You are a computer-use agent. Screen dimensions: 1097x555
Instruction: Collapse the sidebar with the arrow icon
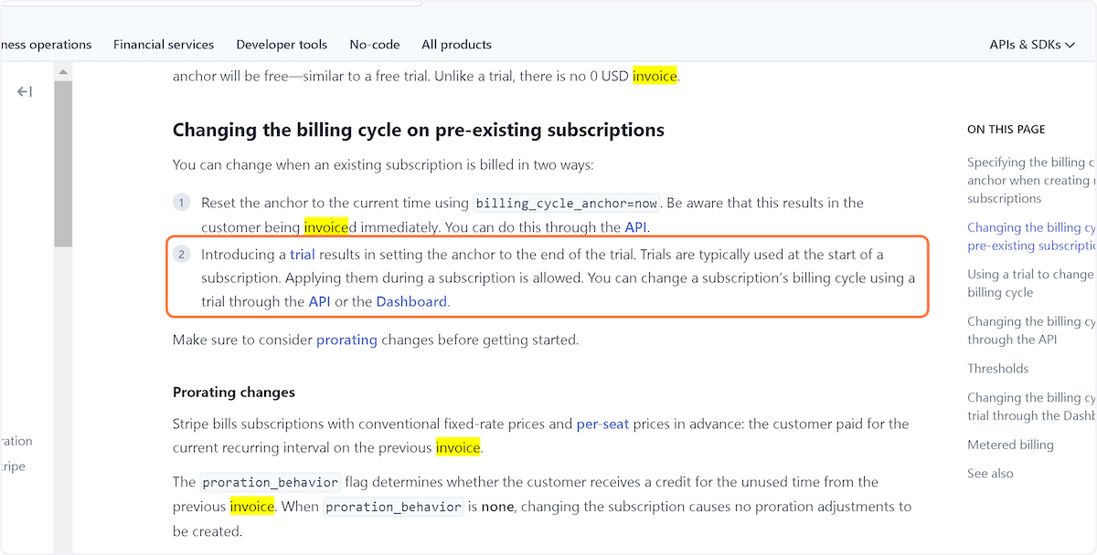[25, 91]
